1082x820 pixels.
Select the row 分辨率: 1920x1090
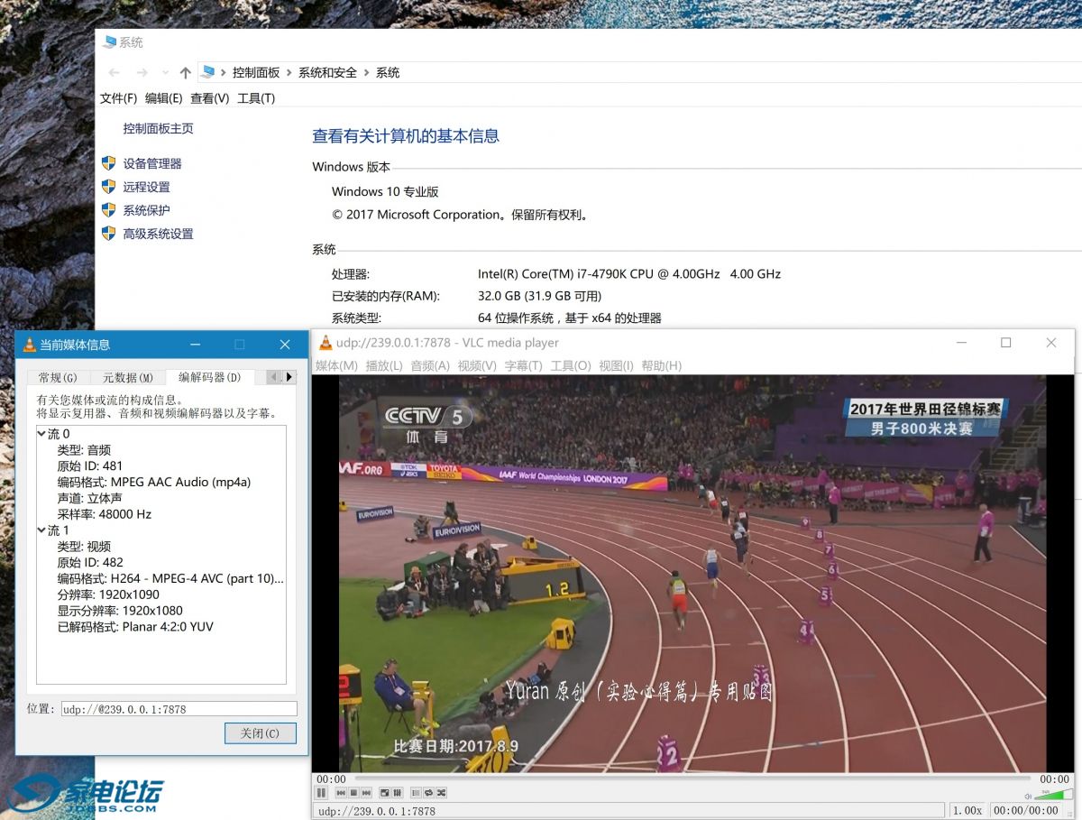point(108,594)
